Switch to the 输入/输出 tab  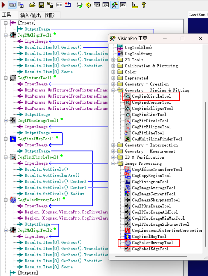30,15
